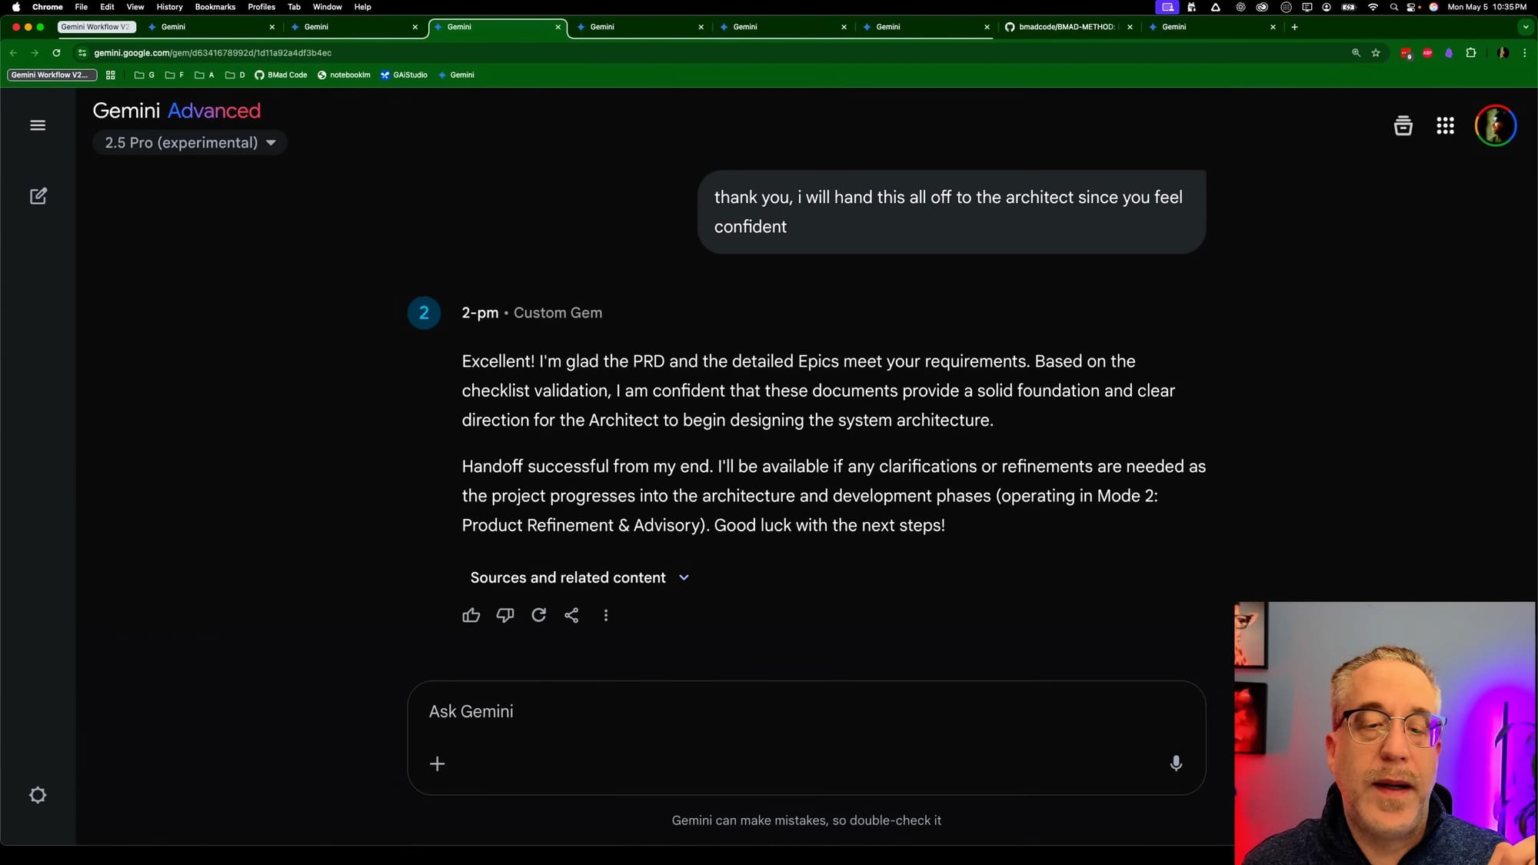This screenshot has width=1538, height=865.
Task: Open the three-dot more options menu below the response
Action: 606,615
